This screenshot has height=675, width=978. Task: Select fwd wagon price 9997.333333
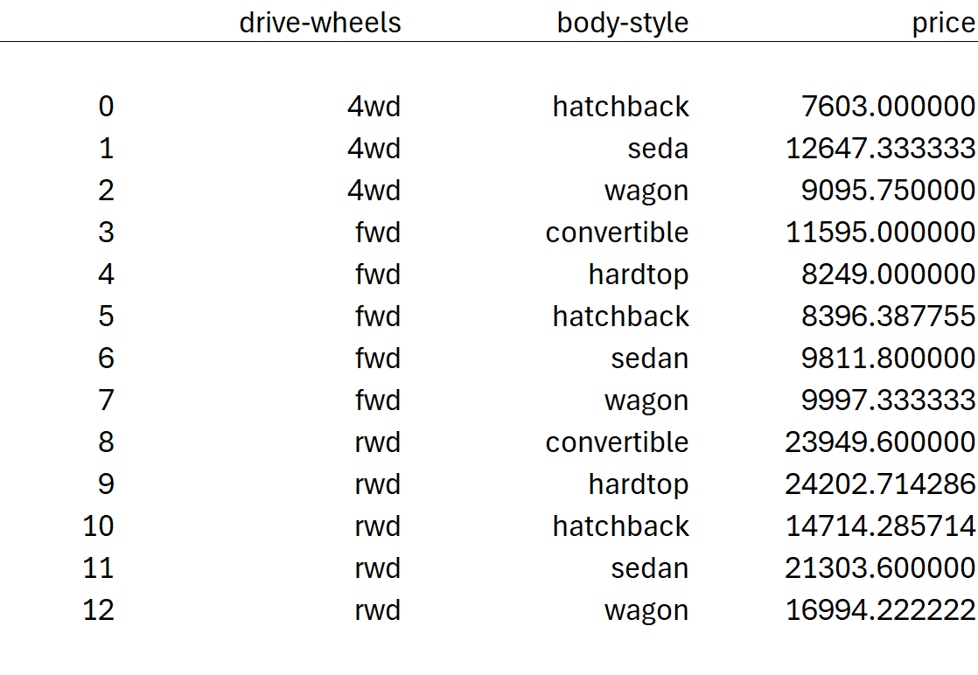tap(888, 400)
